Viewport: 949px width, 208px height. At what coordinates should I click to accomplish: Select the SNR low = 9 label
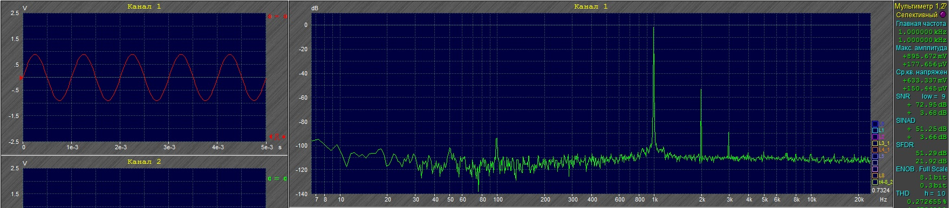click(x=921, y=96)
